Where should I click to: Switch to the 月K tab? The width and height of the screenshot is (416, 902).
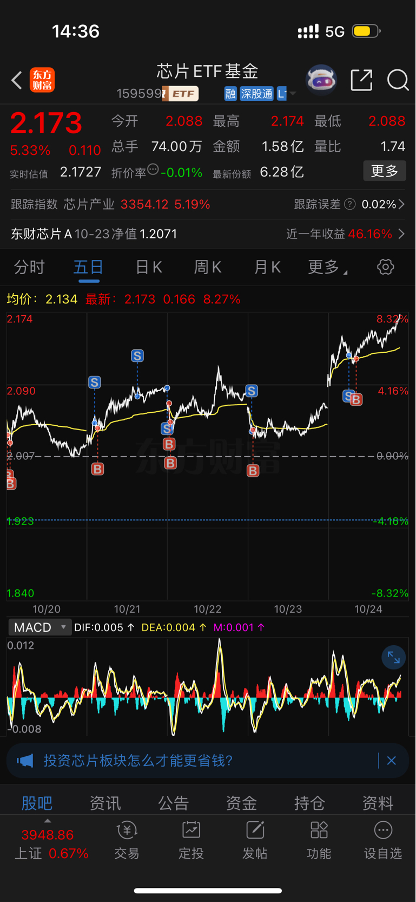click(x=267, y=267)
